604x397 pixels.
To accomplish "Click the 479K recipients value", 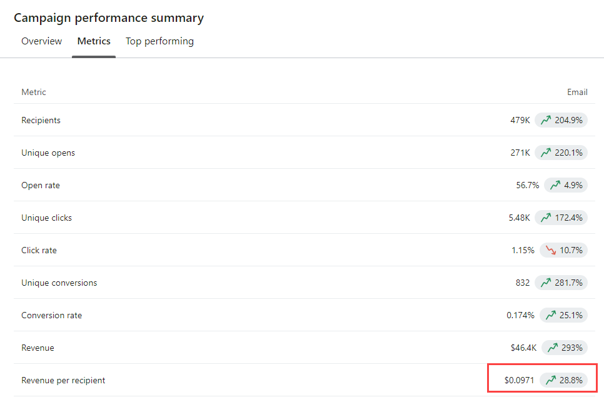I will click(520, 120).
